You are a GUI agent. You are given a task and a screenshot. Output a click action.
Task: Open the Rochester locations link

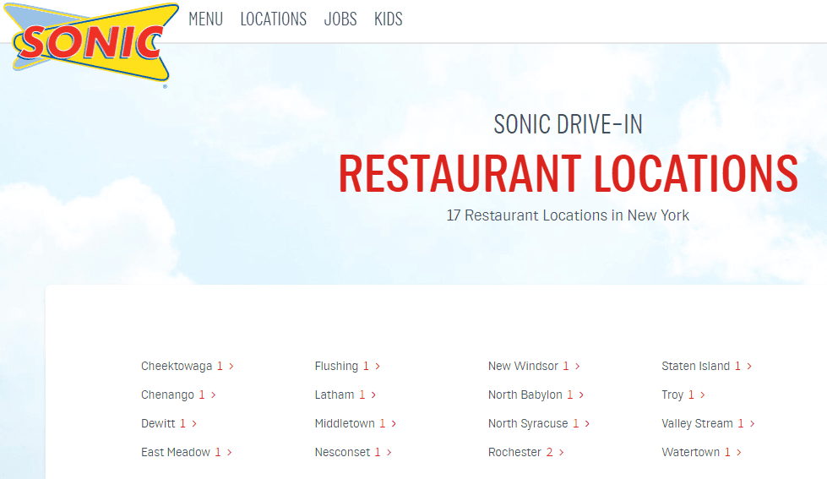[525, 452]
